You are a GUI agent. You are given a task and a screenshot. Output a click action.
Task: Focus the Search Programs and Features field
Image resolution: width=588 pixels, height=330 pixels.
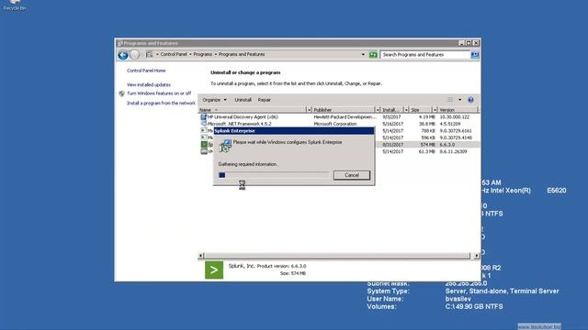click(425, 55)
